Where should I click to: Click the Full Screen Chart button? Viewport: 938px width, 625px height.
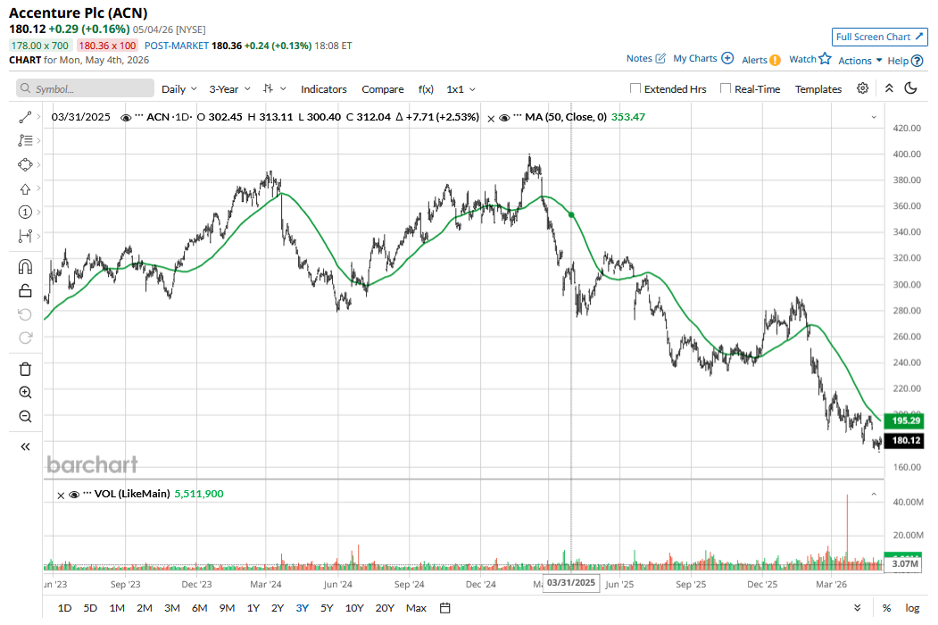coord(879,37)
